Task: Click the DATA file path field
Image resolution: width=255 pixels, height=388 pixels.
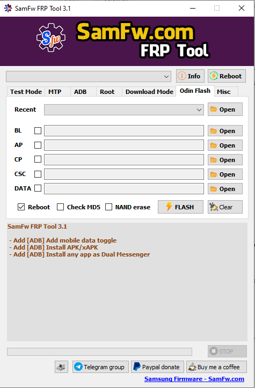Action: [124, 188]
